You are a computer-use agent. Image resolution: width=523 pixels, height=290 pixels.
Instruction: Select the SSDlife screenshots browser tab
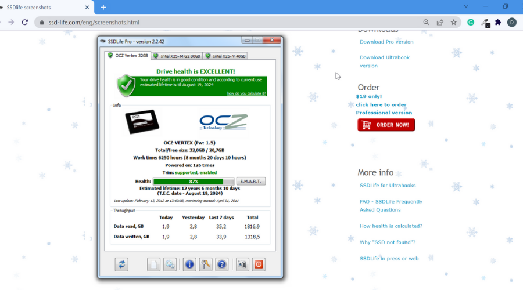tap(46, 8)
